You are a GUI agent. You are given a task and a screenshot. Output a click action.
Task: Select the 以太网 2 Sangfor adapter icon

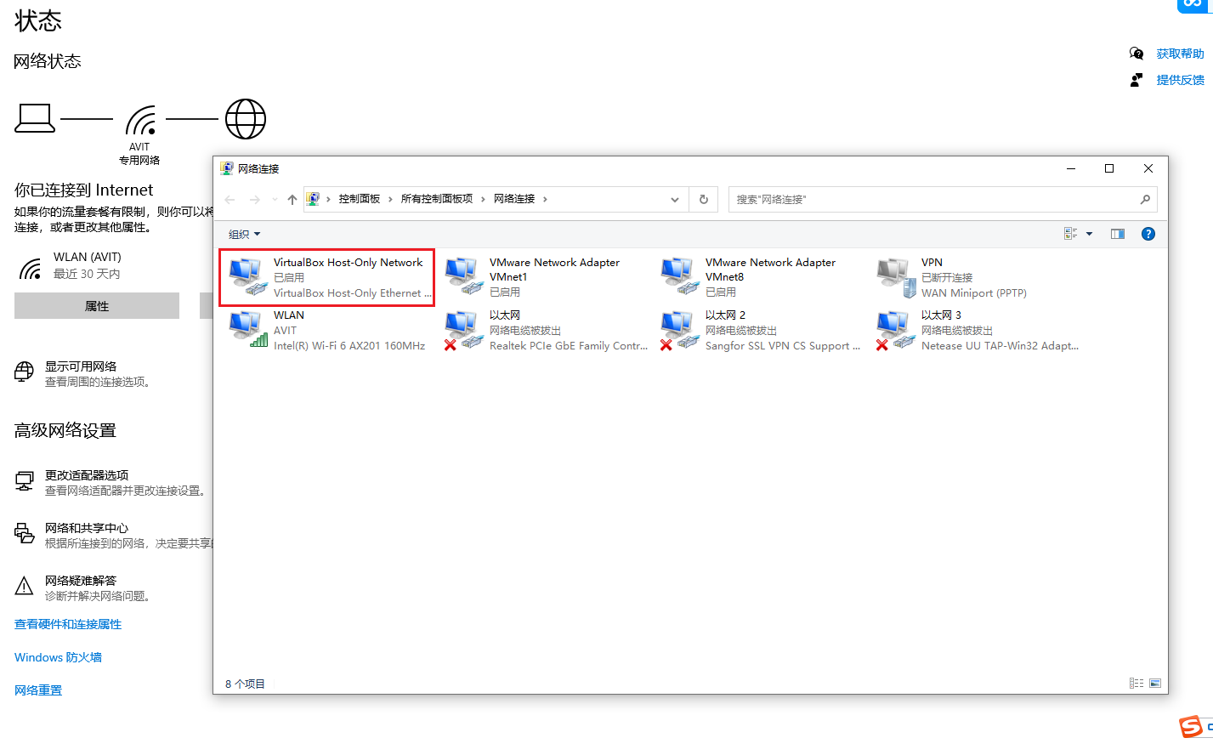click(679, 330)
